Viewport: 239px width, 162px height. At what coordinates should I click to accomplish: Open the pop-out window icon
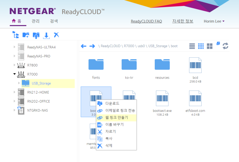[218, 43]
